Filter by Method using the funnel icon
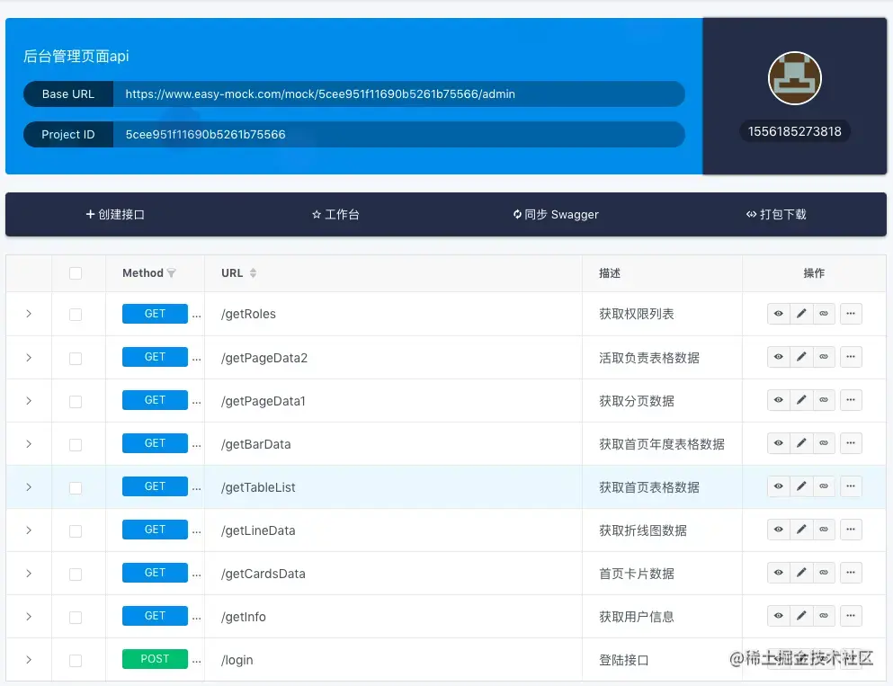The width and height of the screenshot is (893, 686). click(172, 273)
